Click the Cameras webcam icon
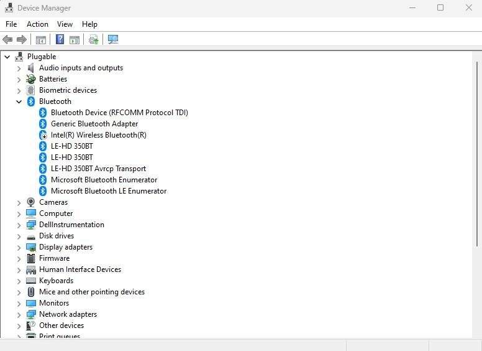 [30, 202]
